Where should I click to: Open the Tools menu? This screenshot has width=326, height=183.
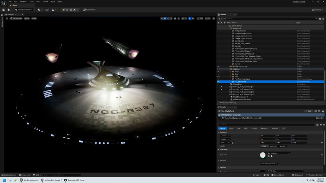click(x=31, y=2)
